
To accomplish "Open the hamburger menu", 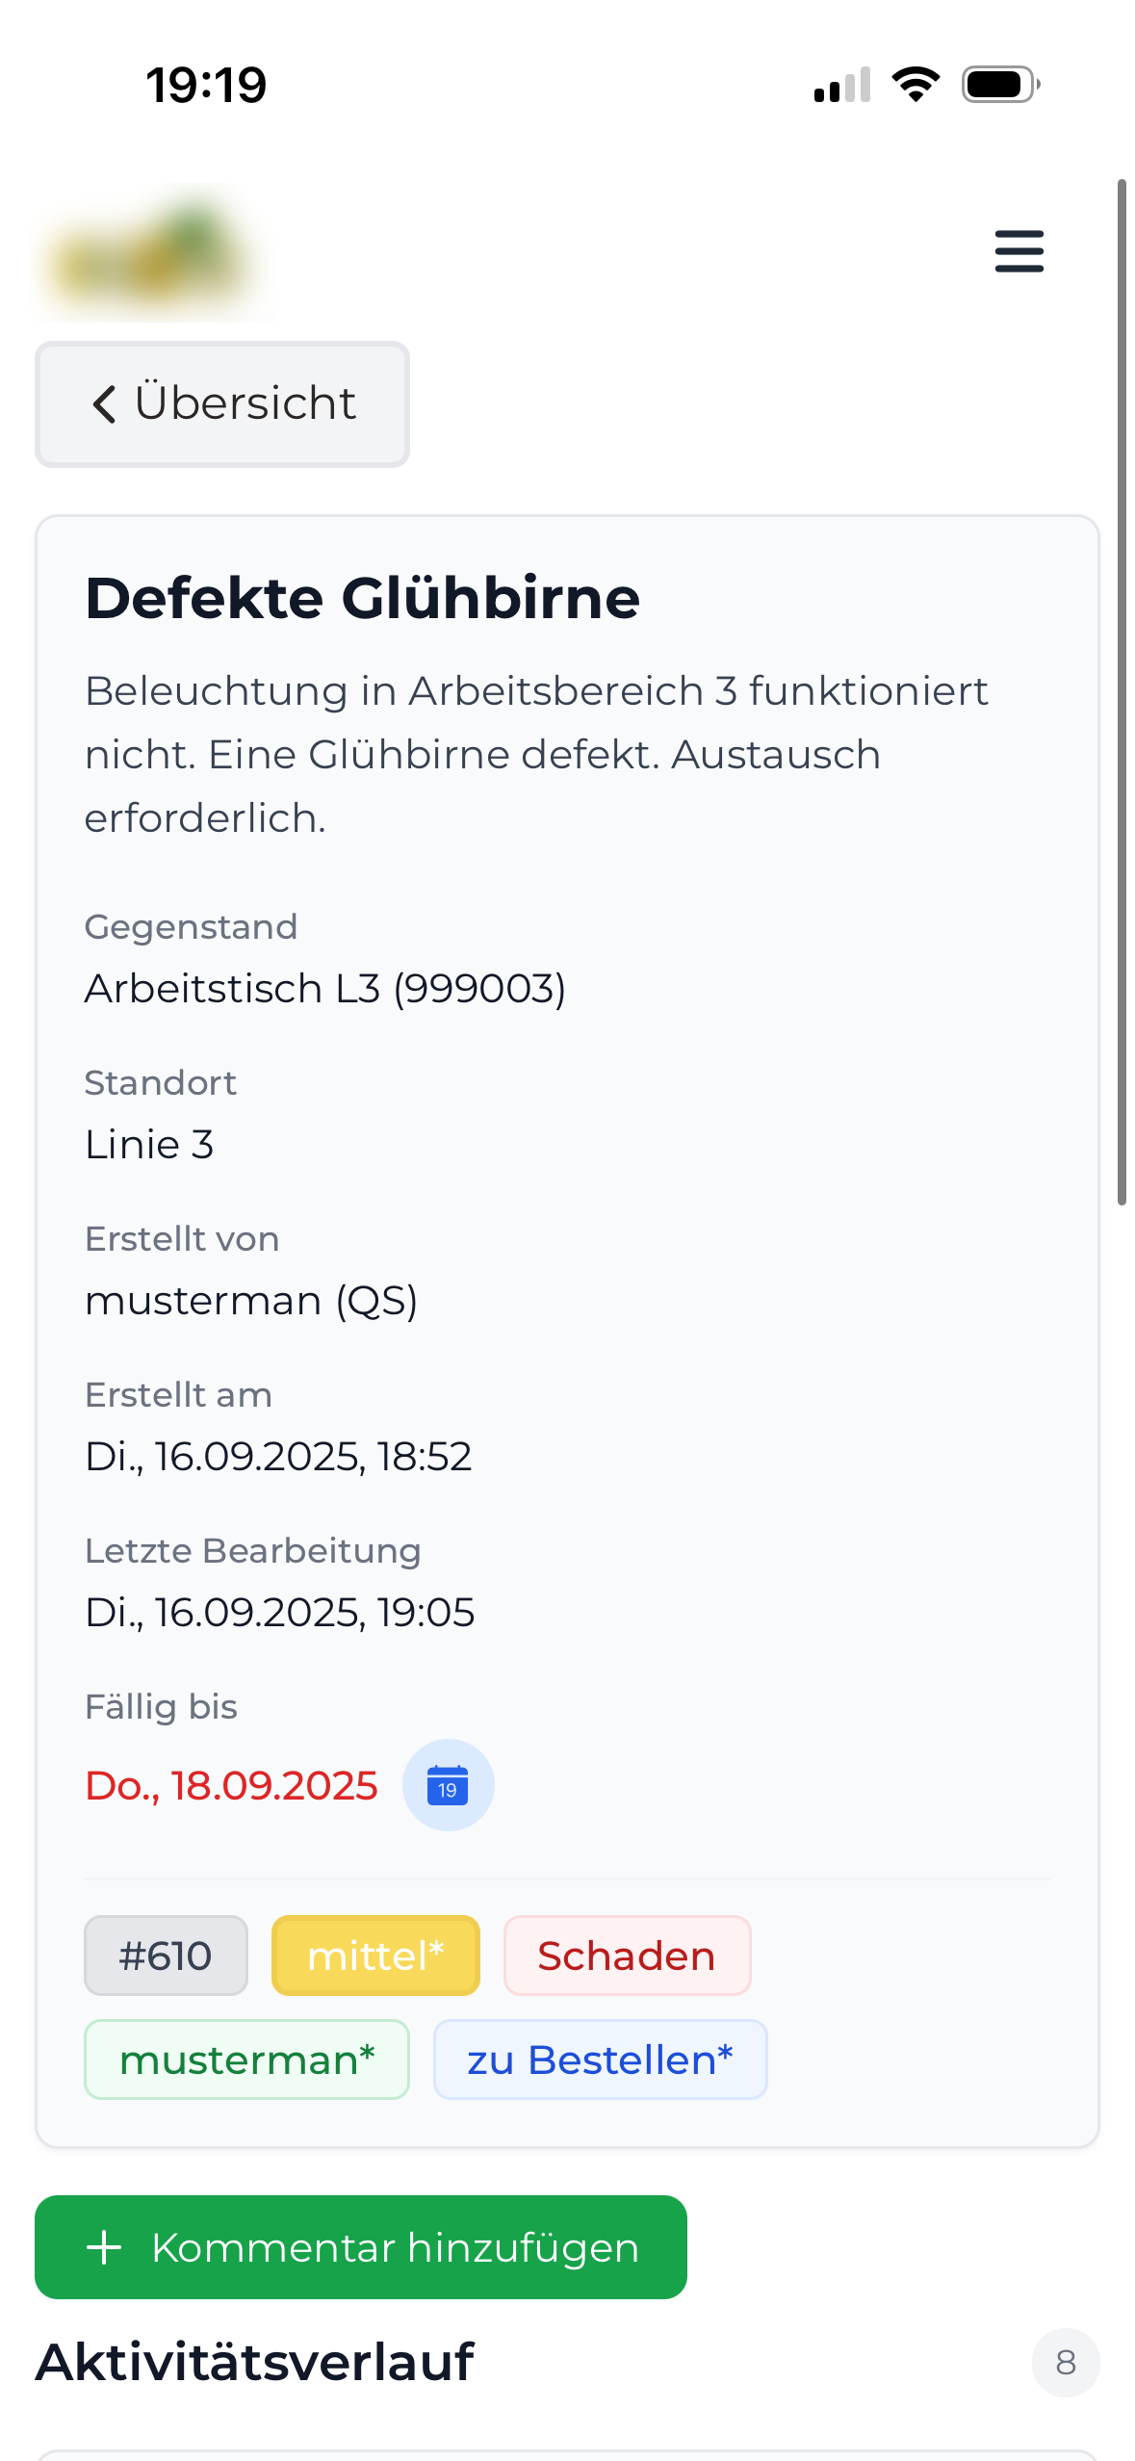I will [x=1019, y=251].
